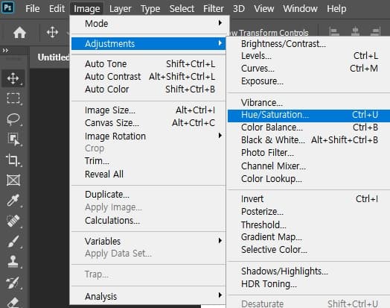Select the Rectangular Marquee tool
390x308 pixels.
[13, 98]
